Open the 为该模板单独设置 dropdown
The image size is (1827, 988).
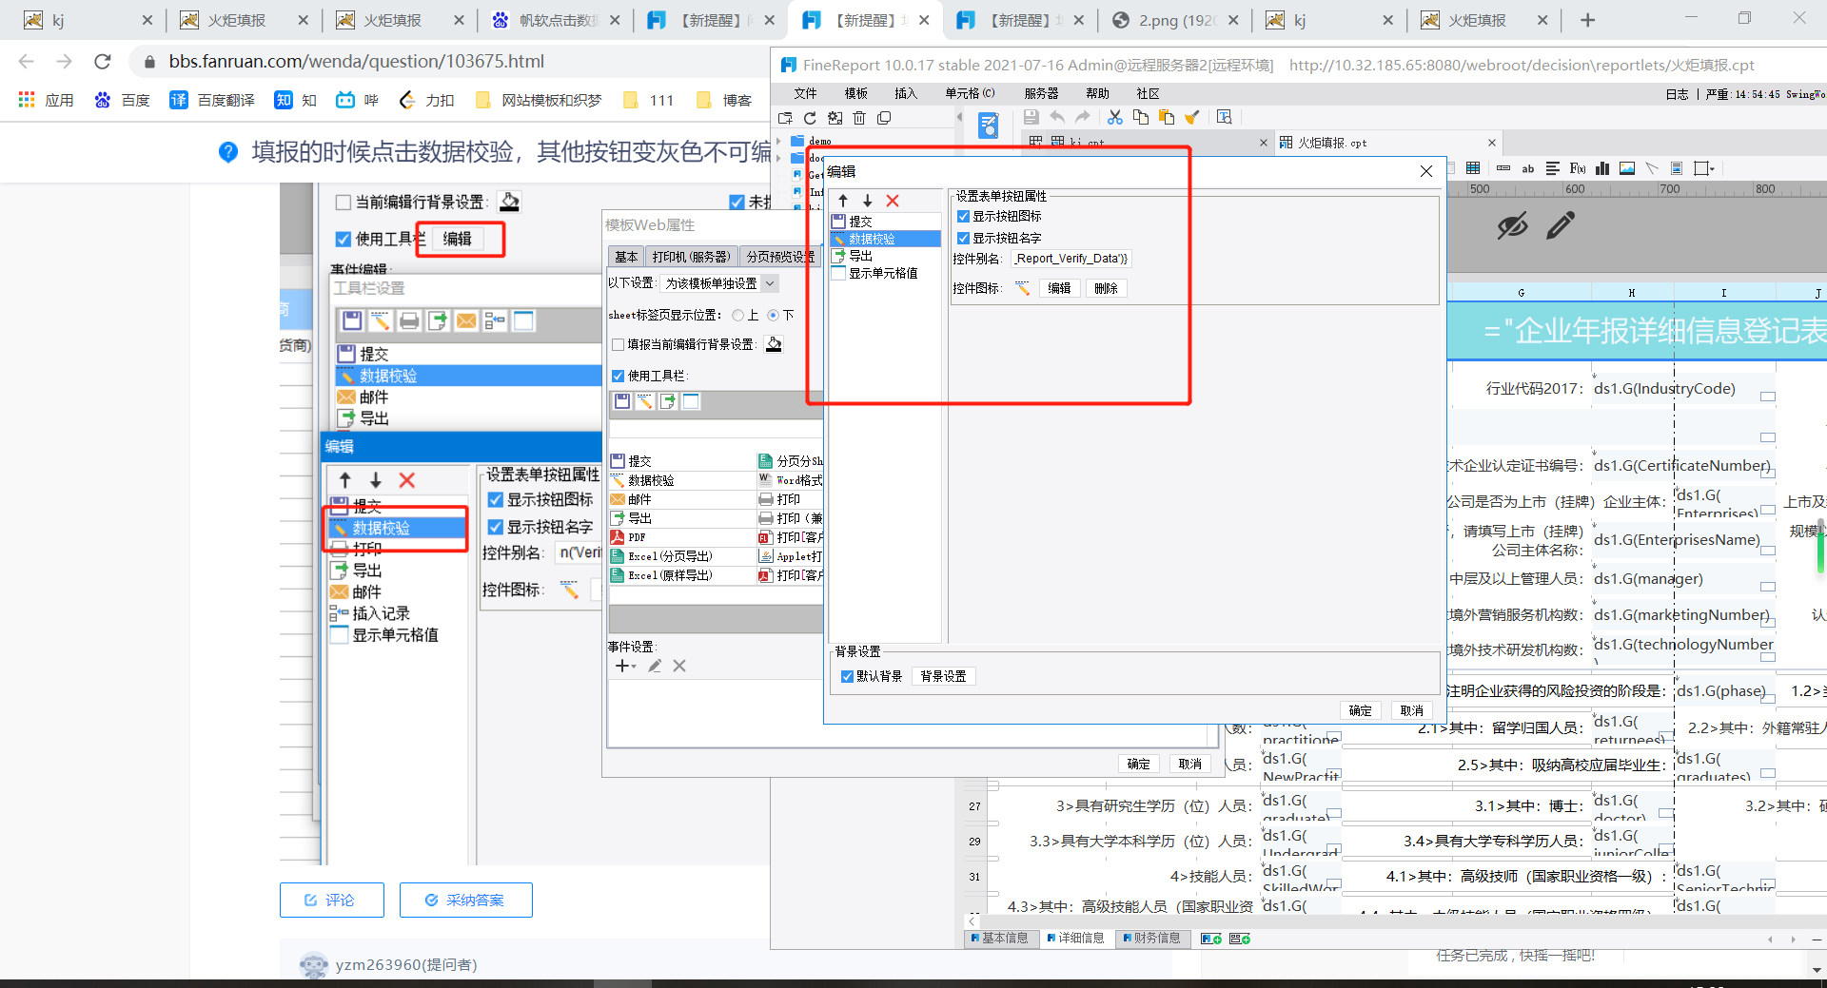pos(720,283)
